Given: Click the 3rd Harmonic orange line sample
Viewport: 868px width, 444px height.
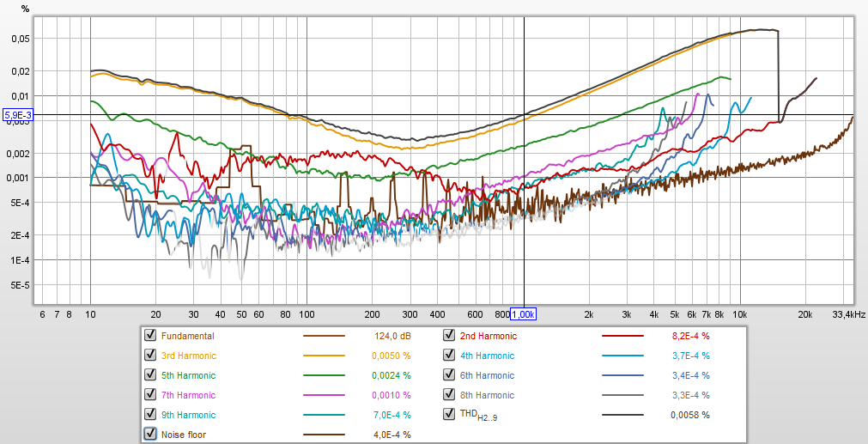Looking at the screenshot, I should (x=324, y=356).
